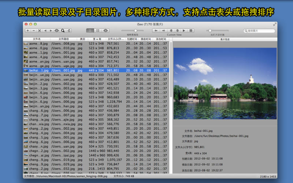Sort by 文件名 column header
293x183 pixels.
(x=37, y=39)
